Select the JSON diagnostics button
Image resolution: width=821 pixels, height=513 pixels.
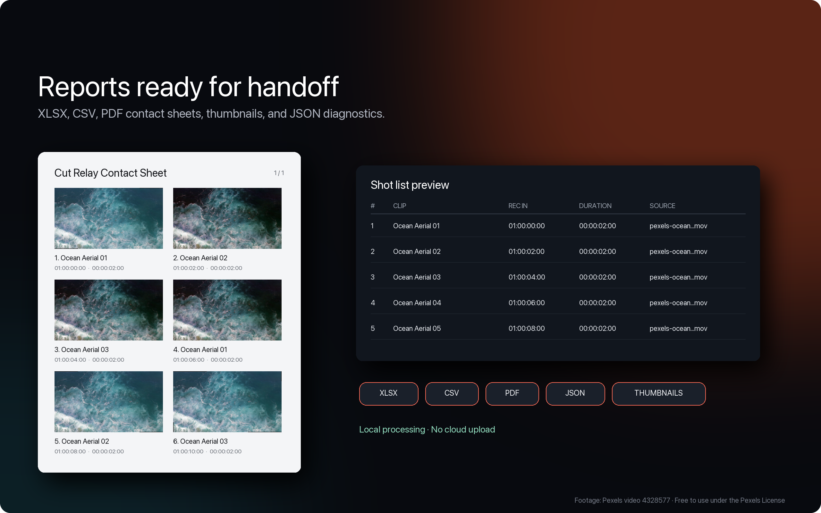[x=575, y=393]
